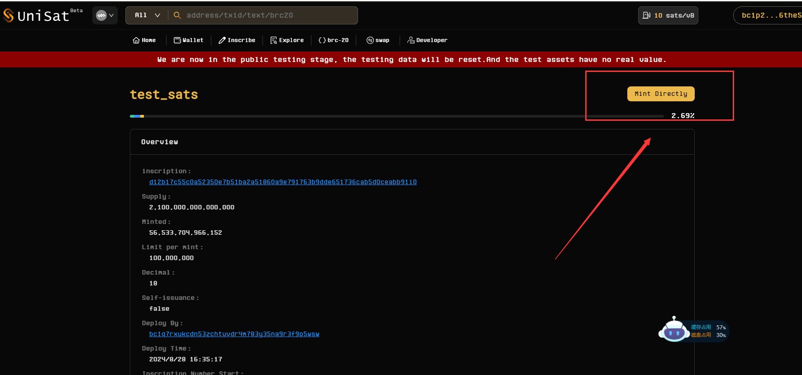Click the test_sats ticker title
802x375 pixels.
164,95
